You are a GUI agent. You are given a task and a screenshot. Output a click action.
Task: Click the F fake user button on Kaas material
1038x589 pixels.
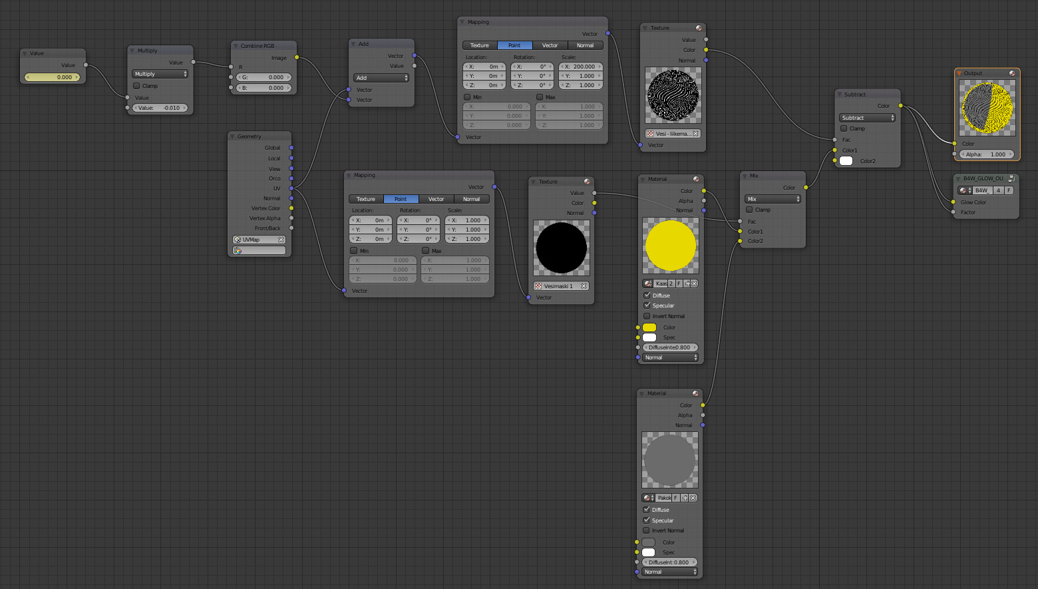(x=678, y=284)
